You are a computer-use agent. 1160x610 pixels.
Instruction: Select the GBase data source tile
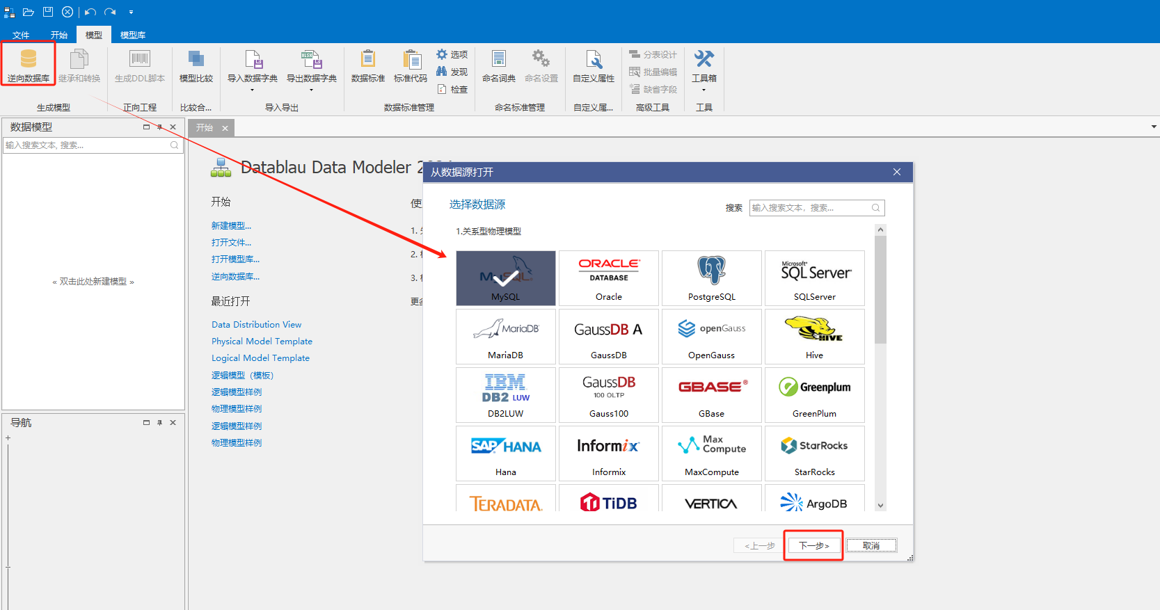(x=712, y=395)
